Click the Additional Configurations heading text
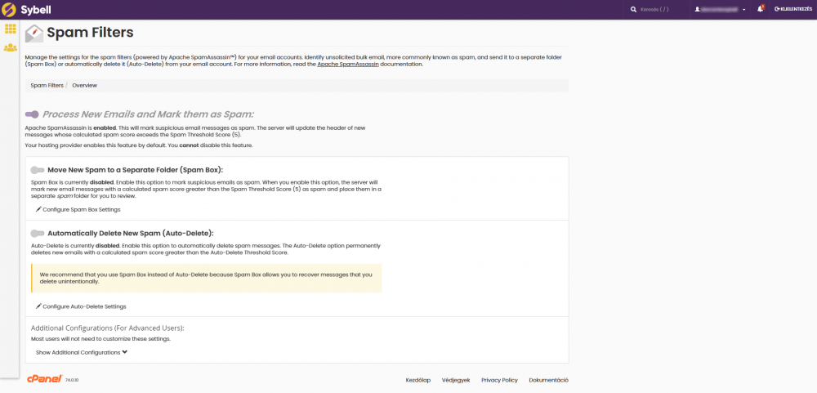Image resolution: width=817 pixels, height=393 pixels. (108, 328)
